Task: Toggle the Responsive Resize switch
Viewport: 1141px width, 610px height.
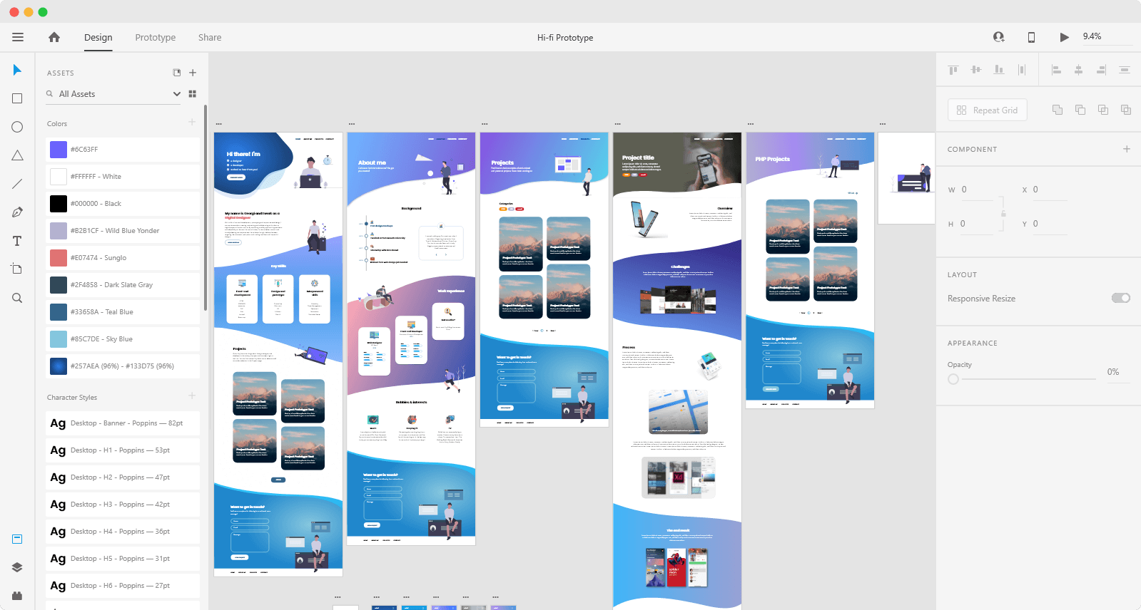Action: coord(1120,298)
